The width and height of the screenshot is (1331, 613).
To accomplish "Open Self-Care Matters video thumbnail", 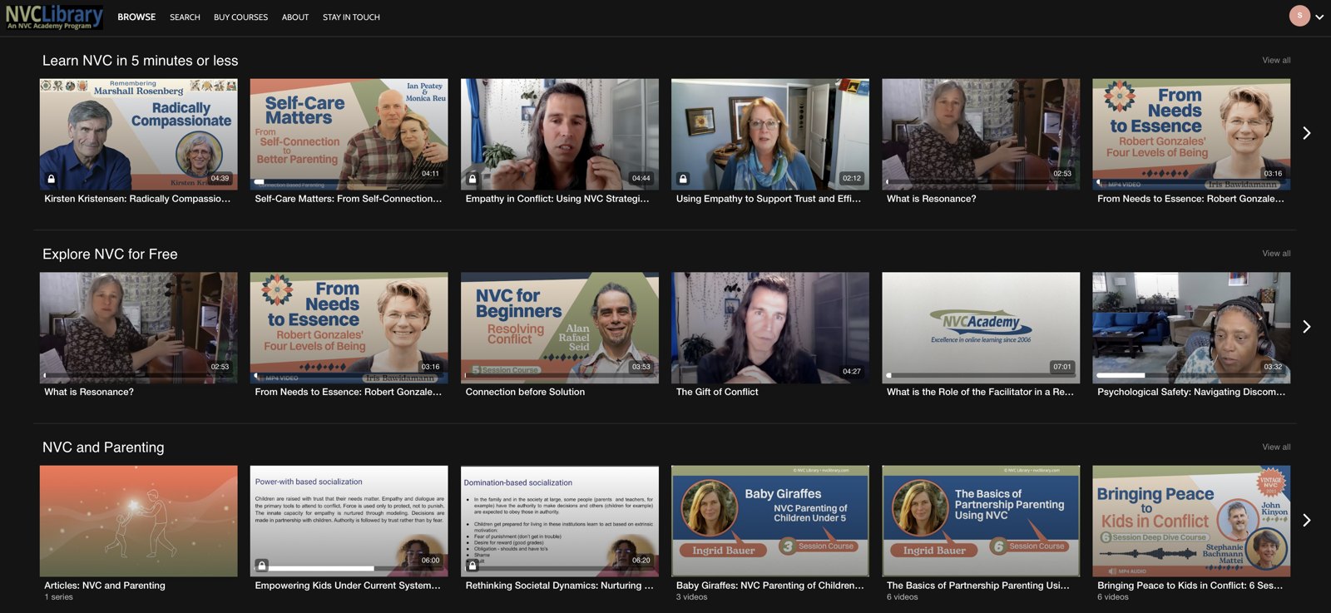I will coord(349,134).
